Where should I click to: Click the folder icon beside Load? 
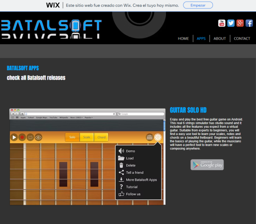coord(121,158)
